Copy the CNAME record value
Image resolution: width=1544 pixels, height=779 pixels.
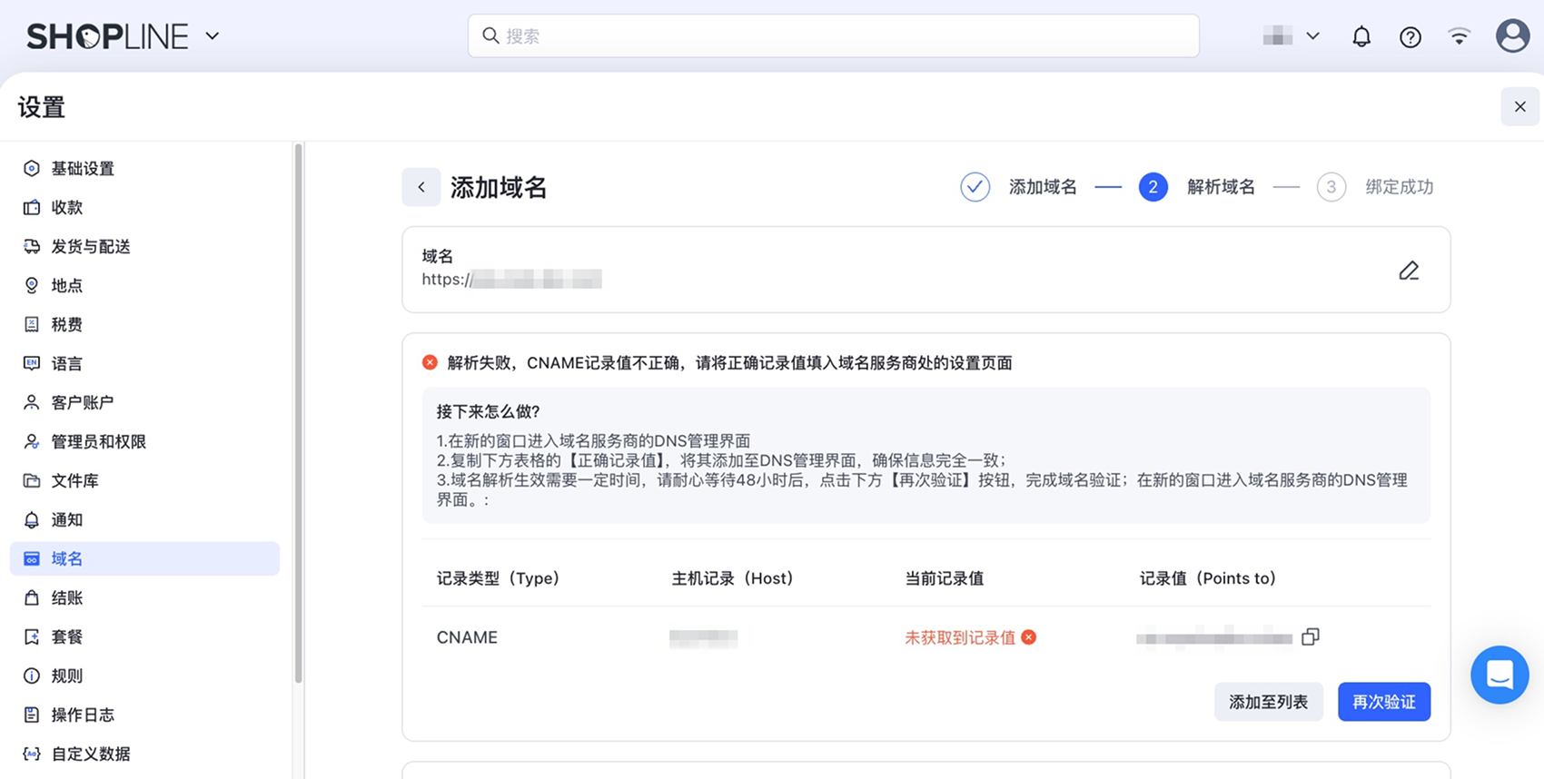point(1311,636)
